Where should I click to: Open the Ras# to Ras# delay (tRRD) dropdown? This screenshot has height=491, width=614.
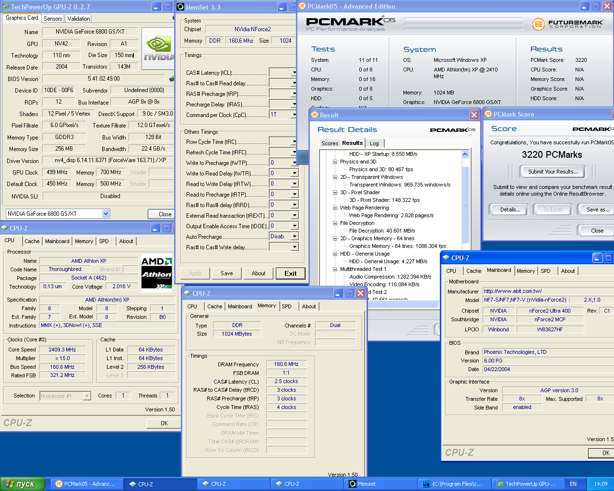click(x=295, y=205)
